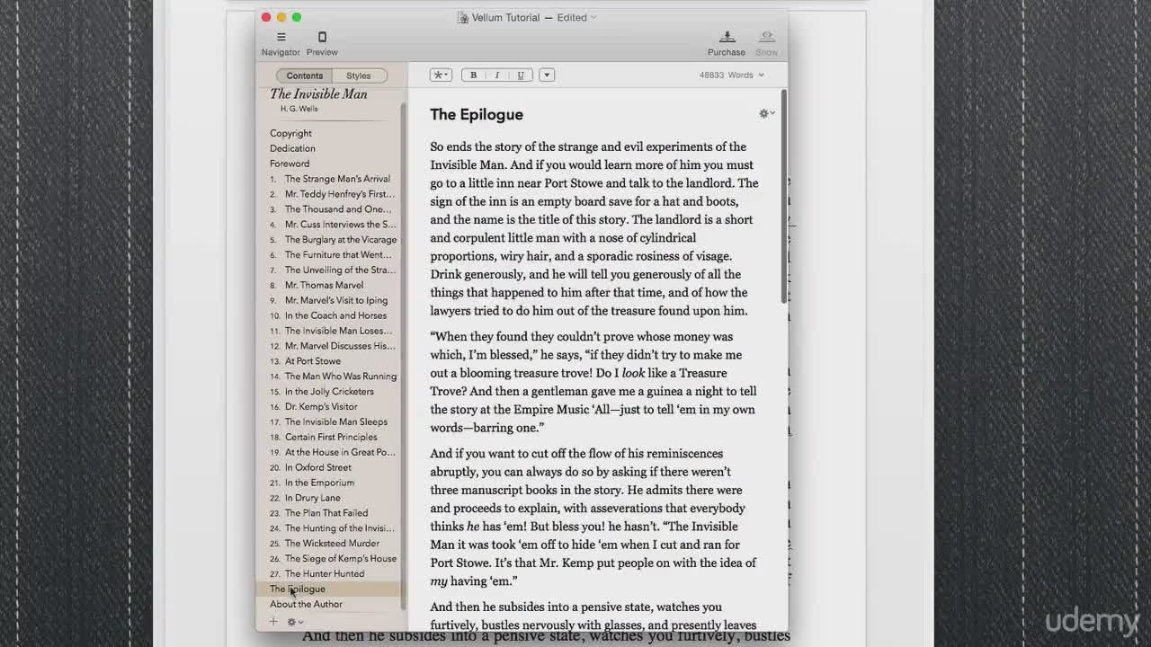Open chapter The Burglary at the Vicarage
Image resolution: width=1151 pixels, height=647 pixels.
pyautogui.click(x=341, y=240)
